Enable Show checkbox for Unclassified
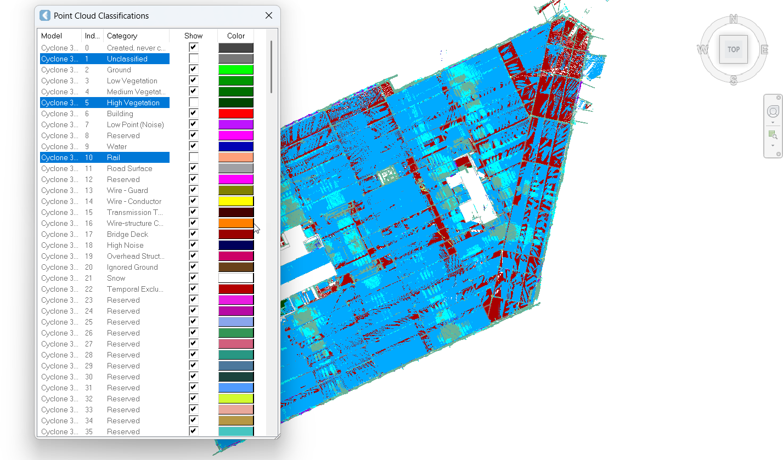Image resolution: width=783 pixels, height=460 pixels. (x=193, y=59)
